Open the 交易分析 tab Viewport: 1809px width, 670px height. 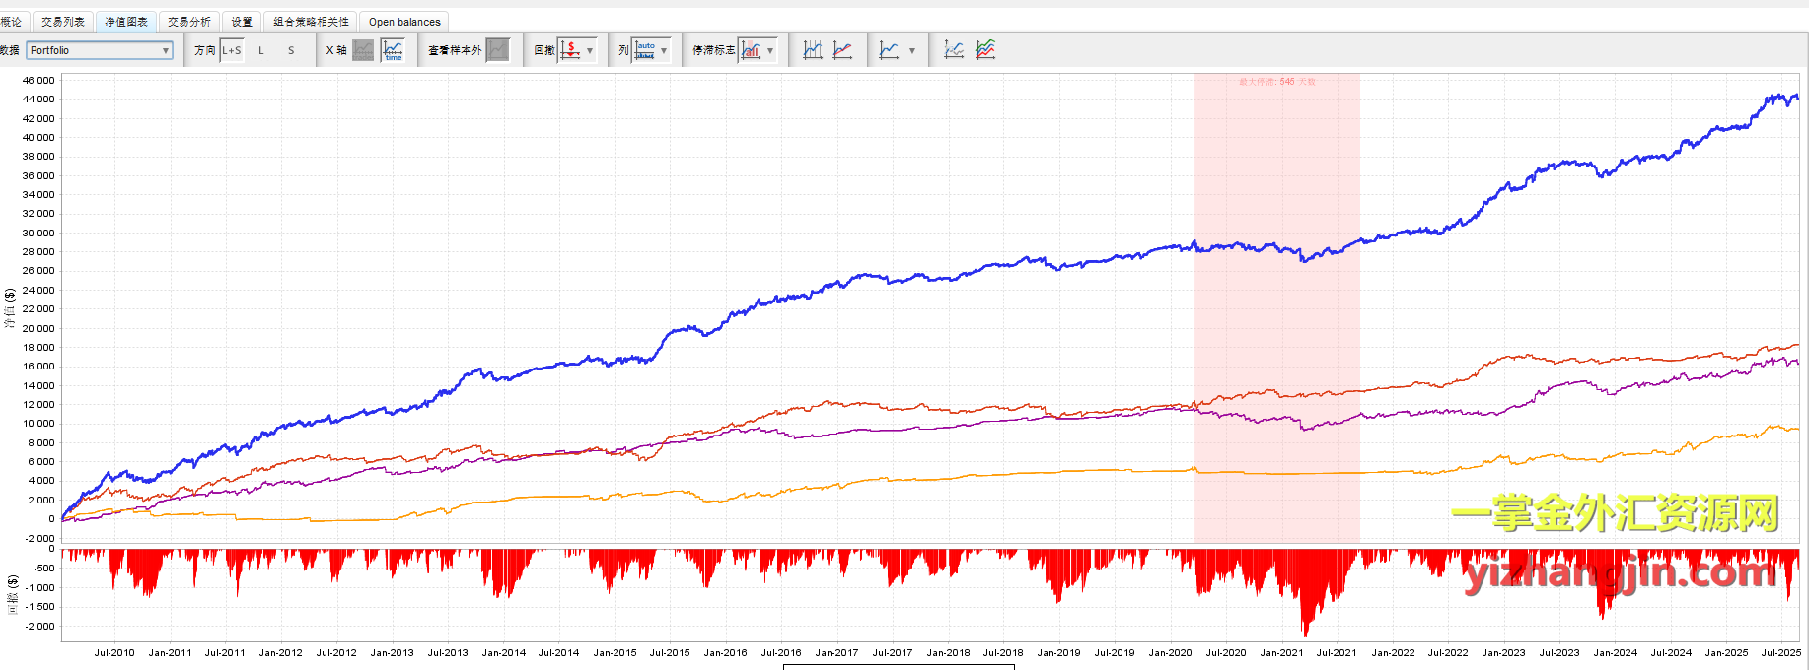tap(188, 22)
